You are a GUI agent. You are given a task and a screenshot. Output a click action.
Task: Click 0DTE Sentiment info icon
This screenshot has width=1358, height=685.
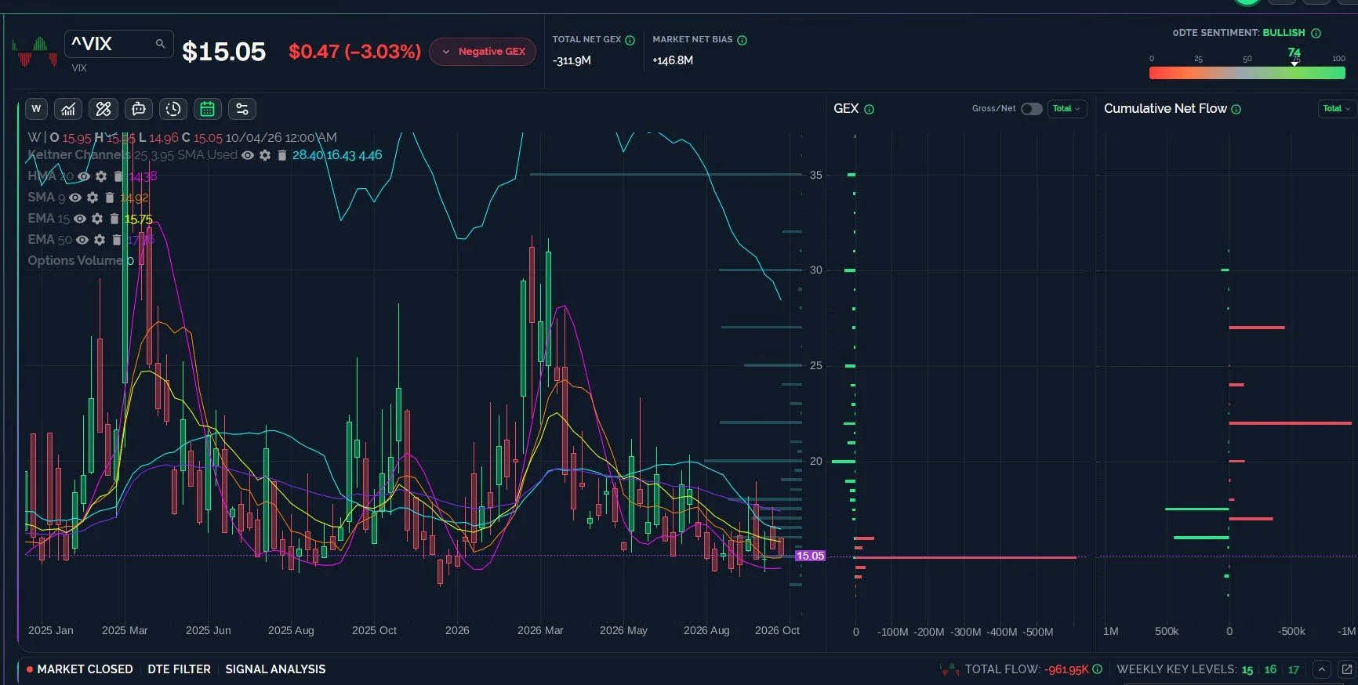(x=1316, y=33)
